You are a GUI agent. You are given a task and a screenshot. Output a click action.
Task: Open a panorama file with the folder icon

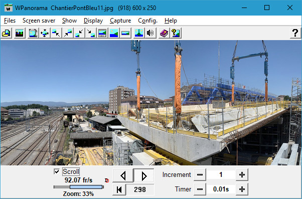pos(6,33)
